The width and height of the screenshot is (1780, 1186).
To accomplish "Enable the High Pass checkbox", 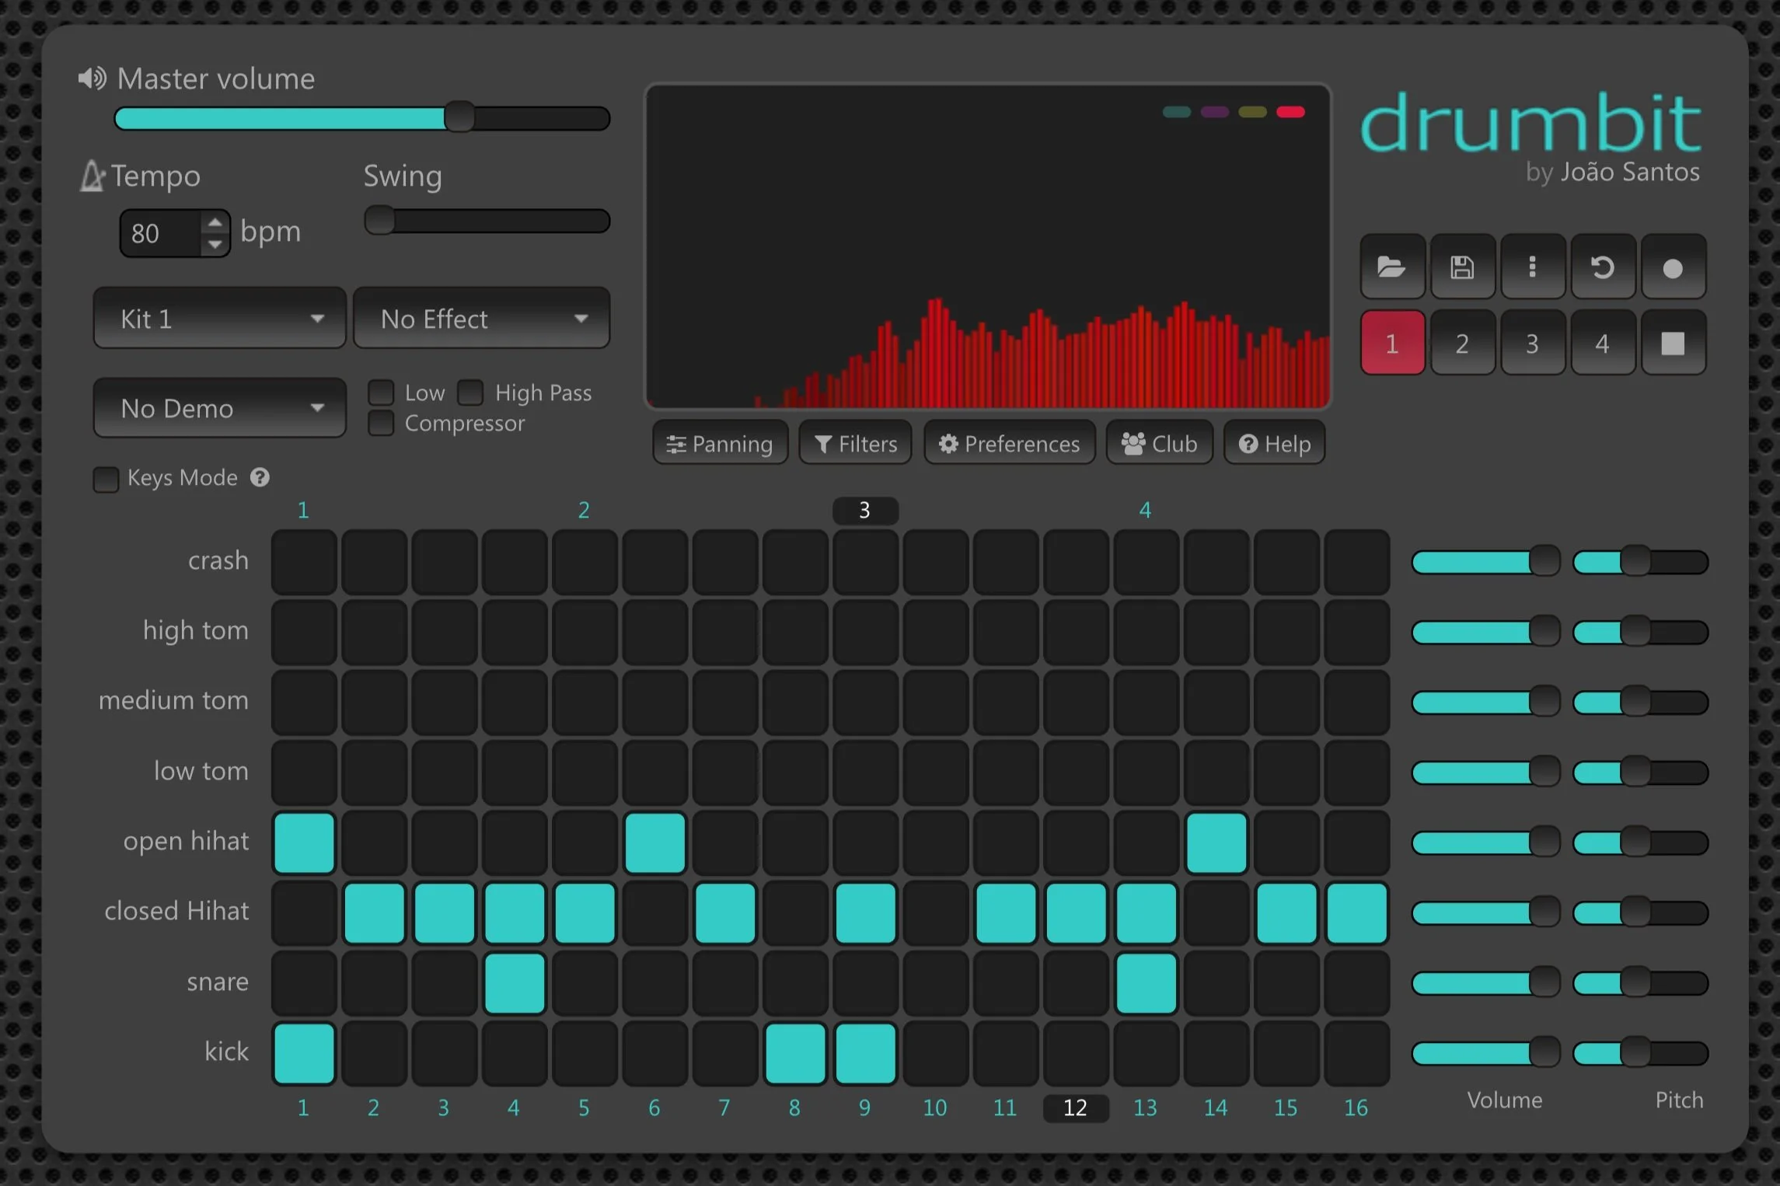I will [x=470, y=392].
